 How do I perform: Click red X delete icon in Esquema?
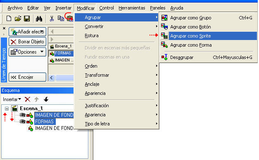pyautogui.click(x=27, y=99)
